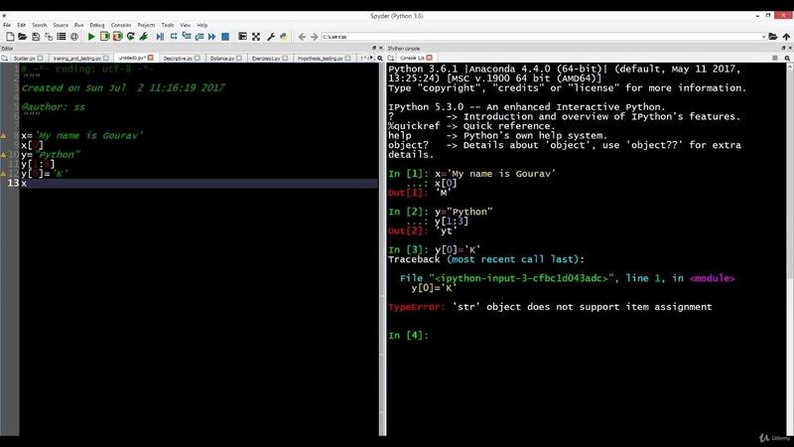Click warning icon on line 8
The height and width of the screenshot is (447, 794).
click(x=3, y=136)
